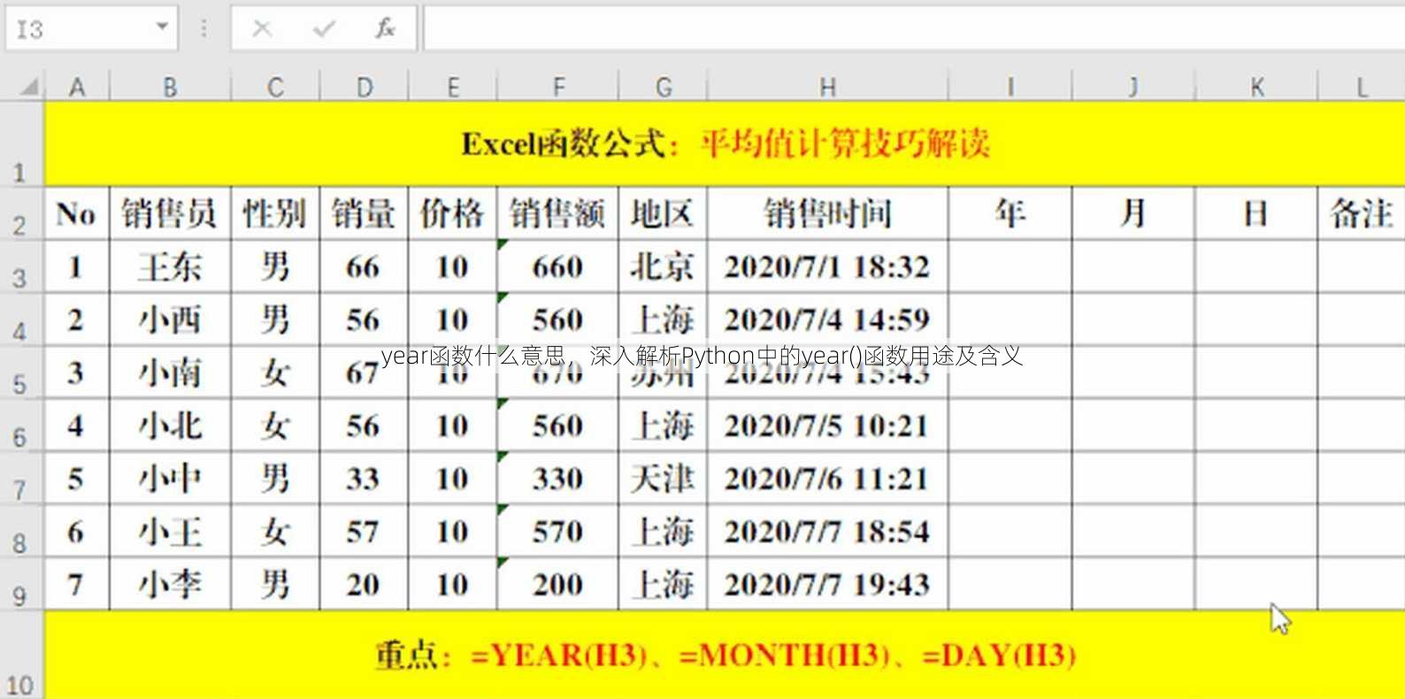Select row 1 header
Image resolution: width=1405 pixels, height=699 pixels.
click(x=21, y=143)
